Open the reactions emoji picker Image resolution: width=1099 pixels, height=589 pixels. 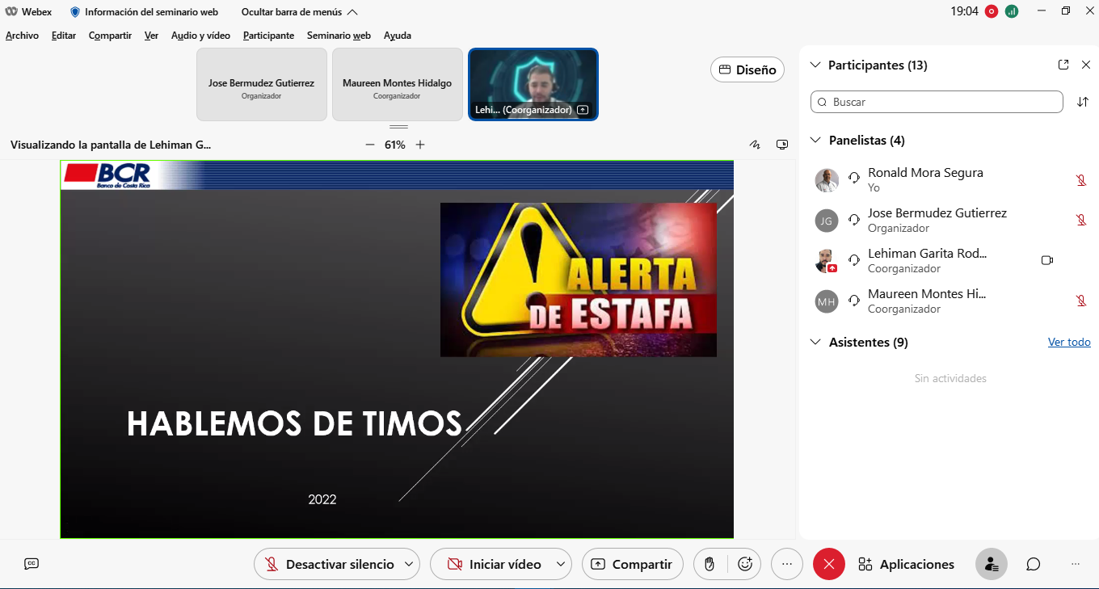745,564
